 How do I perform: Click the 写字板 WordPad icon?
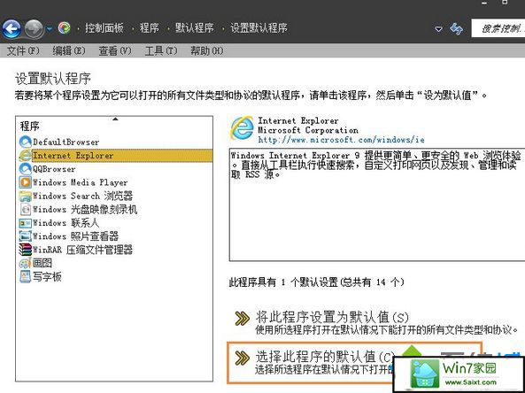pos(25,276)
